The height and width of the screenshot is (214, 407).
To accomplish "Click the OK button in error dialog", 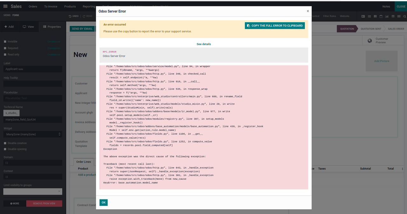I will [x=103, y=203].
